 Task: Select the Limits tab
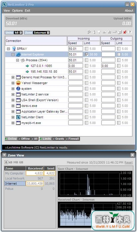[x=45, y=139]
